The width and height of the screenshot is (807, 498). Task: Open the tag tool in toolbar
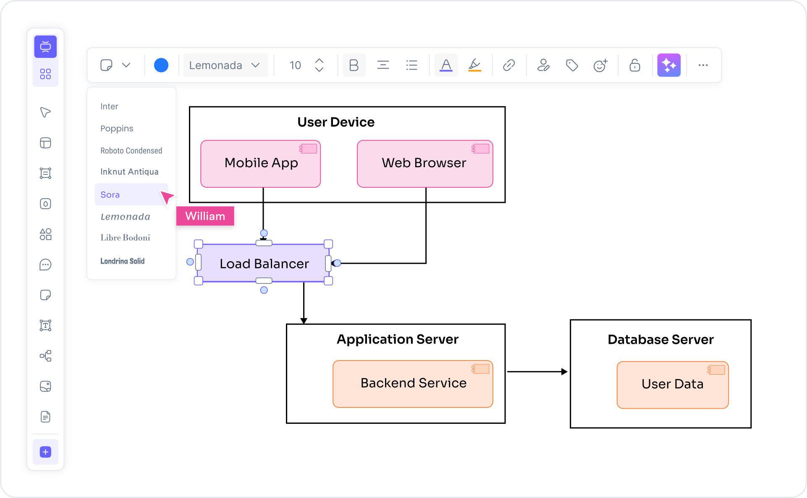pos(571,65)
